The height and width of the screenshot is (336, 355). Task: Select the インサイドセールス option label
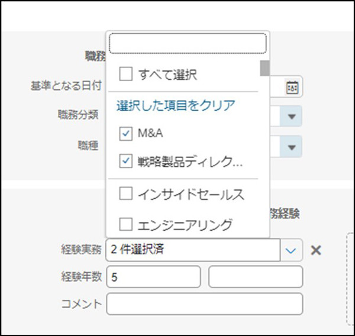point(191,194)
